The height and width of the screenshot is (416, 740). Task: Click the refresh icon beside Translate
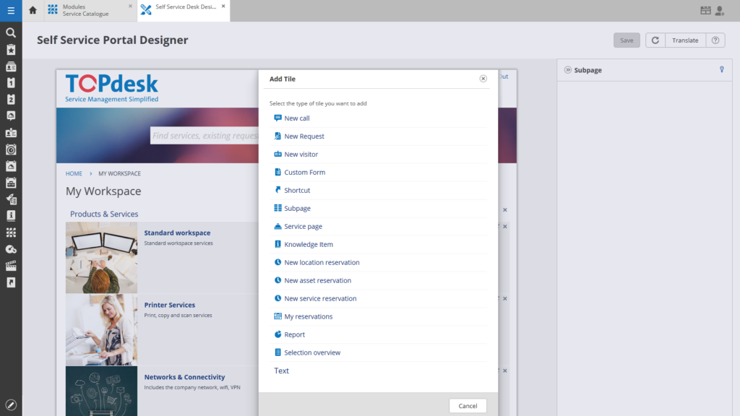pyautogui.click(x=655, y=40)
